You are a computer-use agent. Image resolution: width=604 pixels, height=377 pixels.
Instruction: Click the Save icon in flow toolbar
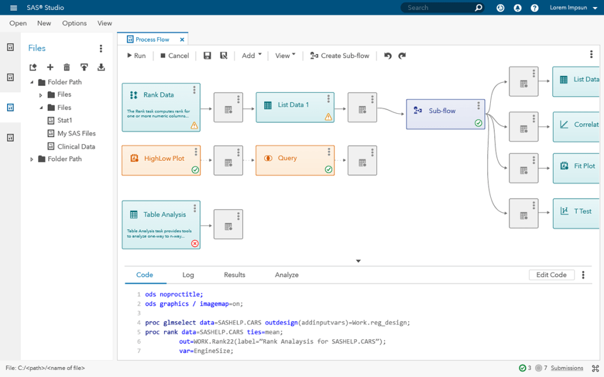(x=207, y=55)
